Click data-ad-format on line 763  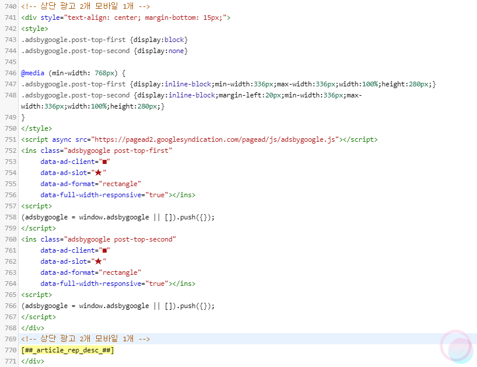click(68, 272)
